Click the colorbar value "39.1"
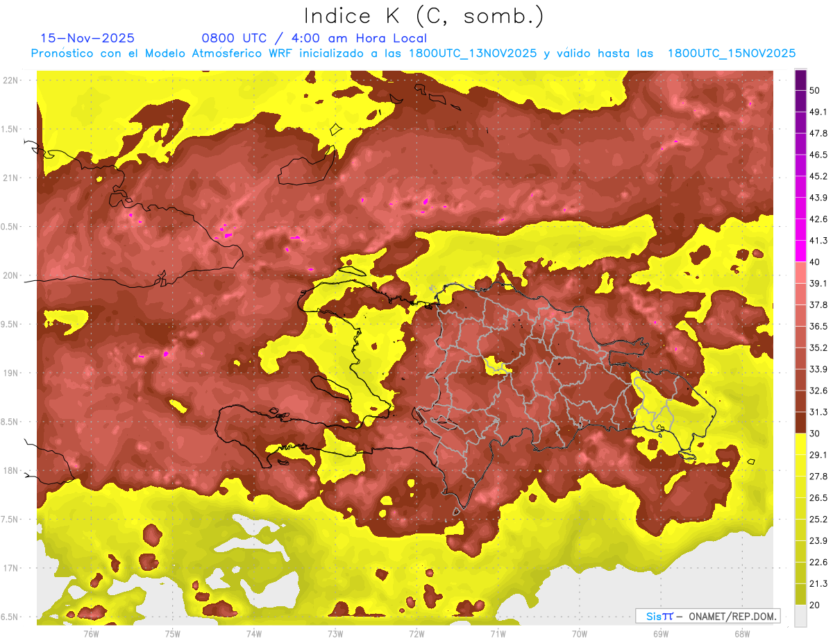The width and height of the screenshot is (833, 643). (818, 284)
